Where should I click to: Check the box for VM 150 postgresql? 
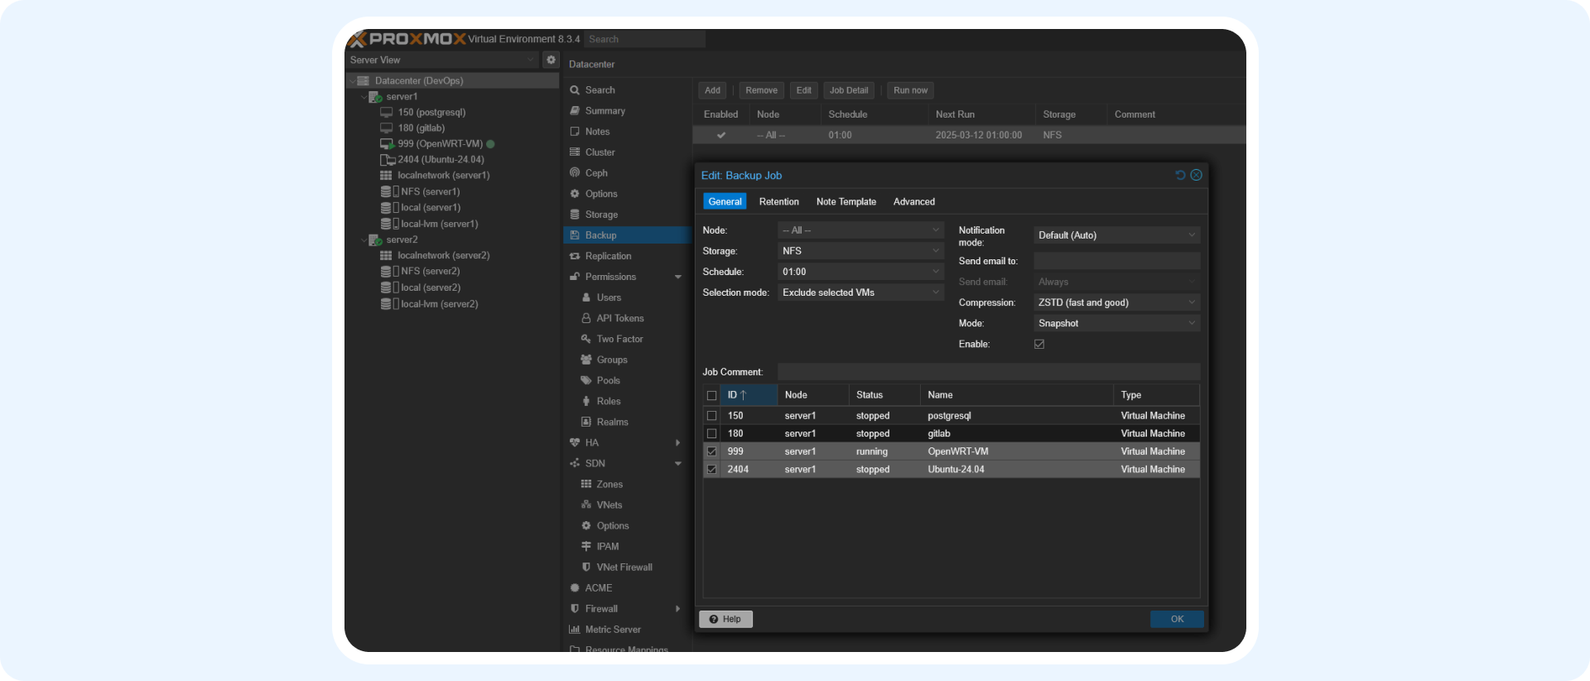point(711,416)
